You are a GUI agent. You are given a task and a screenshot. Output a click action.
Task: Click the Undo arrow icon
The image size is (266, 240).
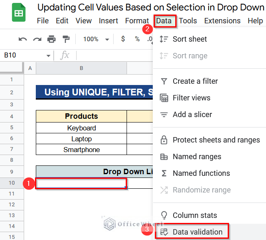[23, 39]
